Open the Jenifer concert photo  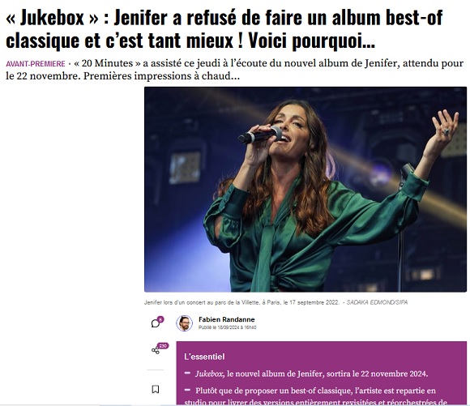tap(305, 189)
